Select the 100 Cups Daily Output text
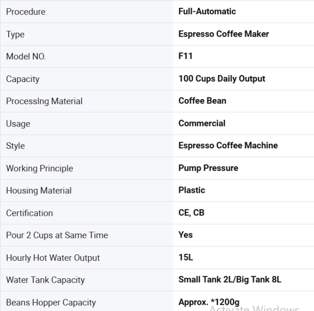Image resolution: width=314 pixels, height=311 pixels. [x=222, y=79]
